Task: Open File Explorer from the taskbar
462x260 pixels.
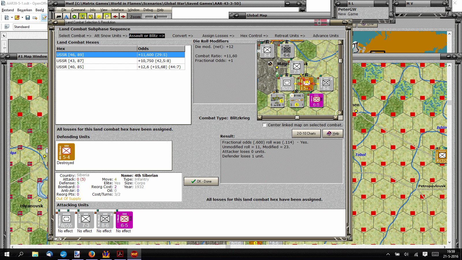Action: (35, 254)
